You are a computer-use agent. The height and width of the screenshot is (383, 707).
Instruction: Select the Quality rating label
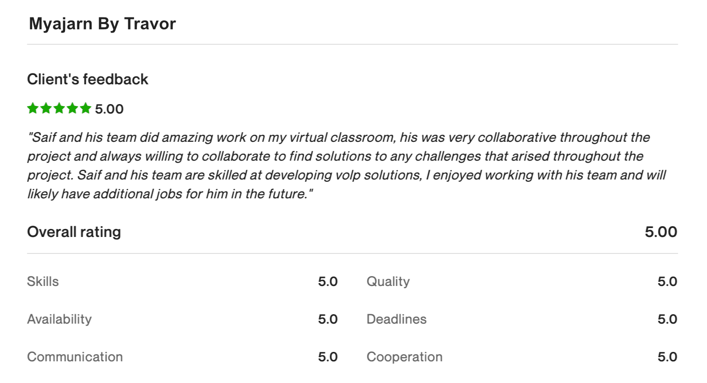tap(388, 282)
